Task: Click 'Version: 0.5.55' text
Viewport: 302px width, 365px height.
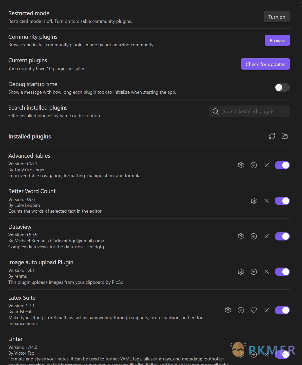Action: [23, 235]
